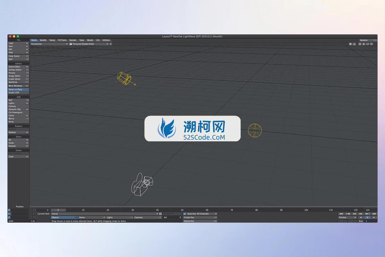Open the Graph Editor
Viewport: 385px width, 257px height.
19,79
